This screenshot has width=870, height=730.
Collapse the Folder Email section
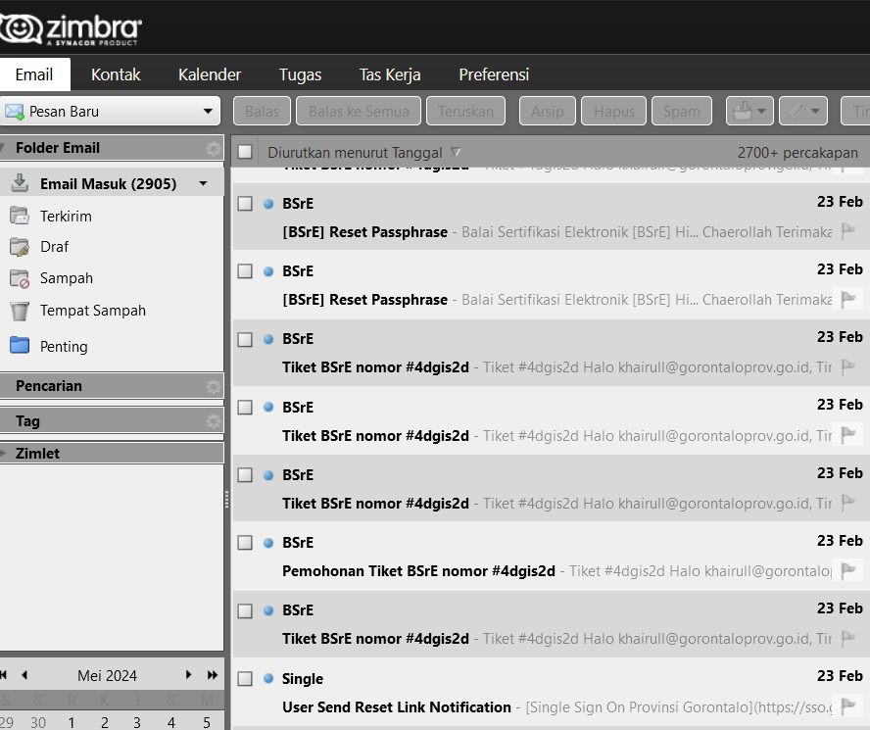[x=2, y=148]
